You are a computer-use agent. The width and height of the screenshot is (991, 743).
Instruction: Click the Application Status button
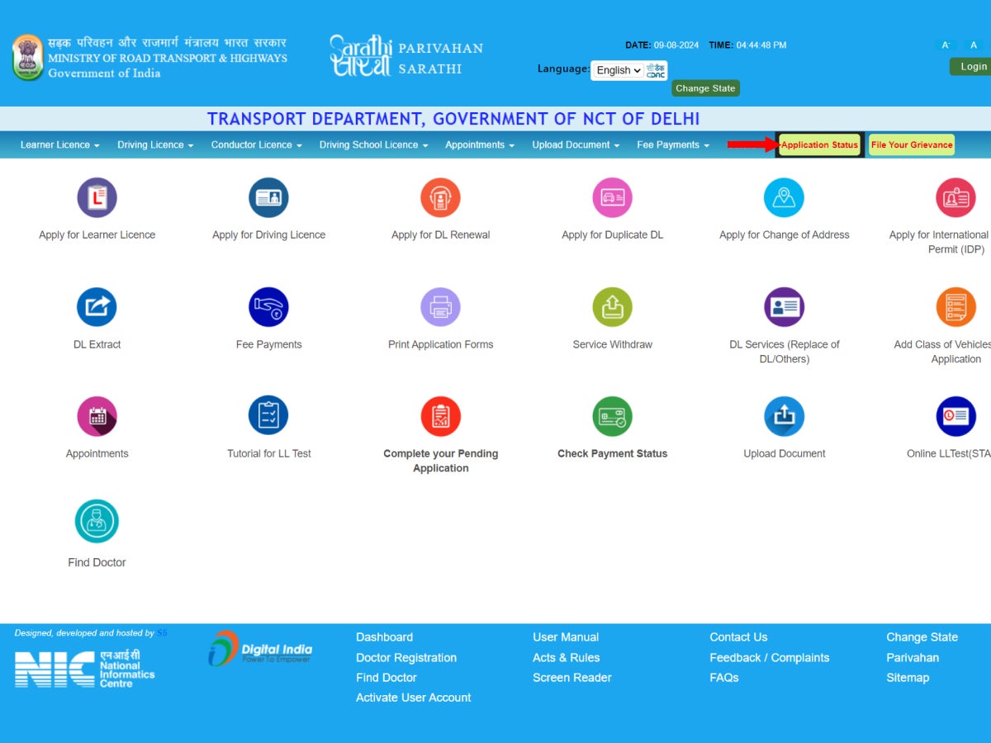pos(820,144)
